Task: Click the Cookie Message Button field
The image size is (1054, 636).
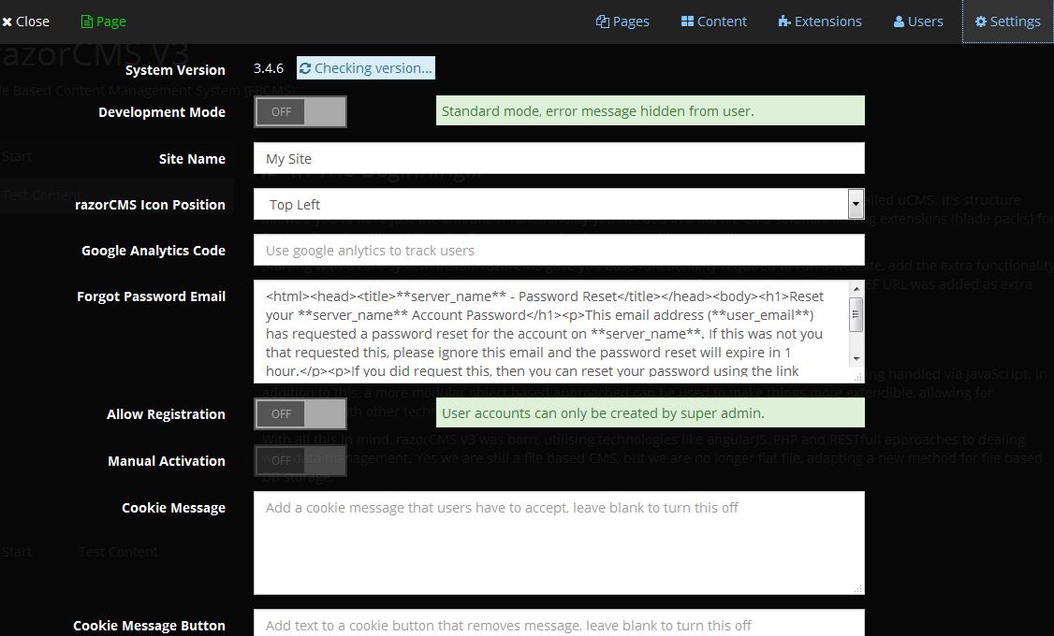Action: 559,623
